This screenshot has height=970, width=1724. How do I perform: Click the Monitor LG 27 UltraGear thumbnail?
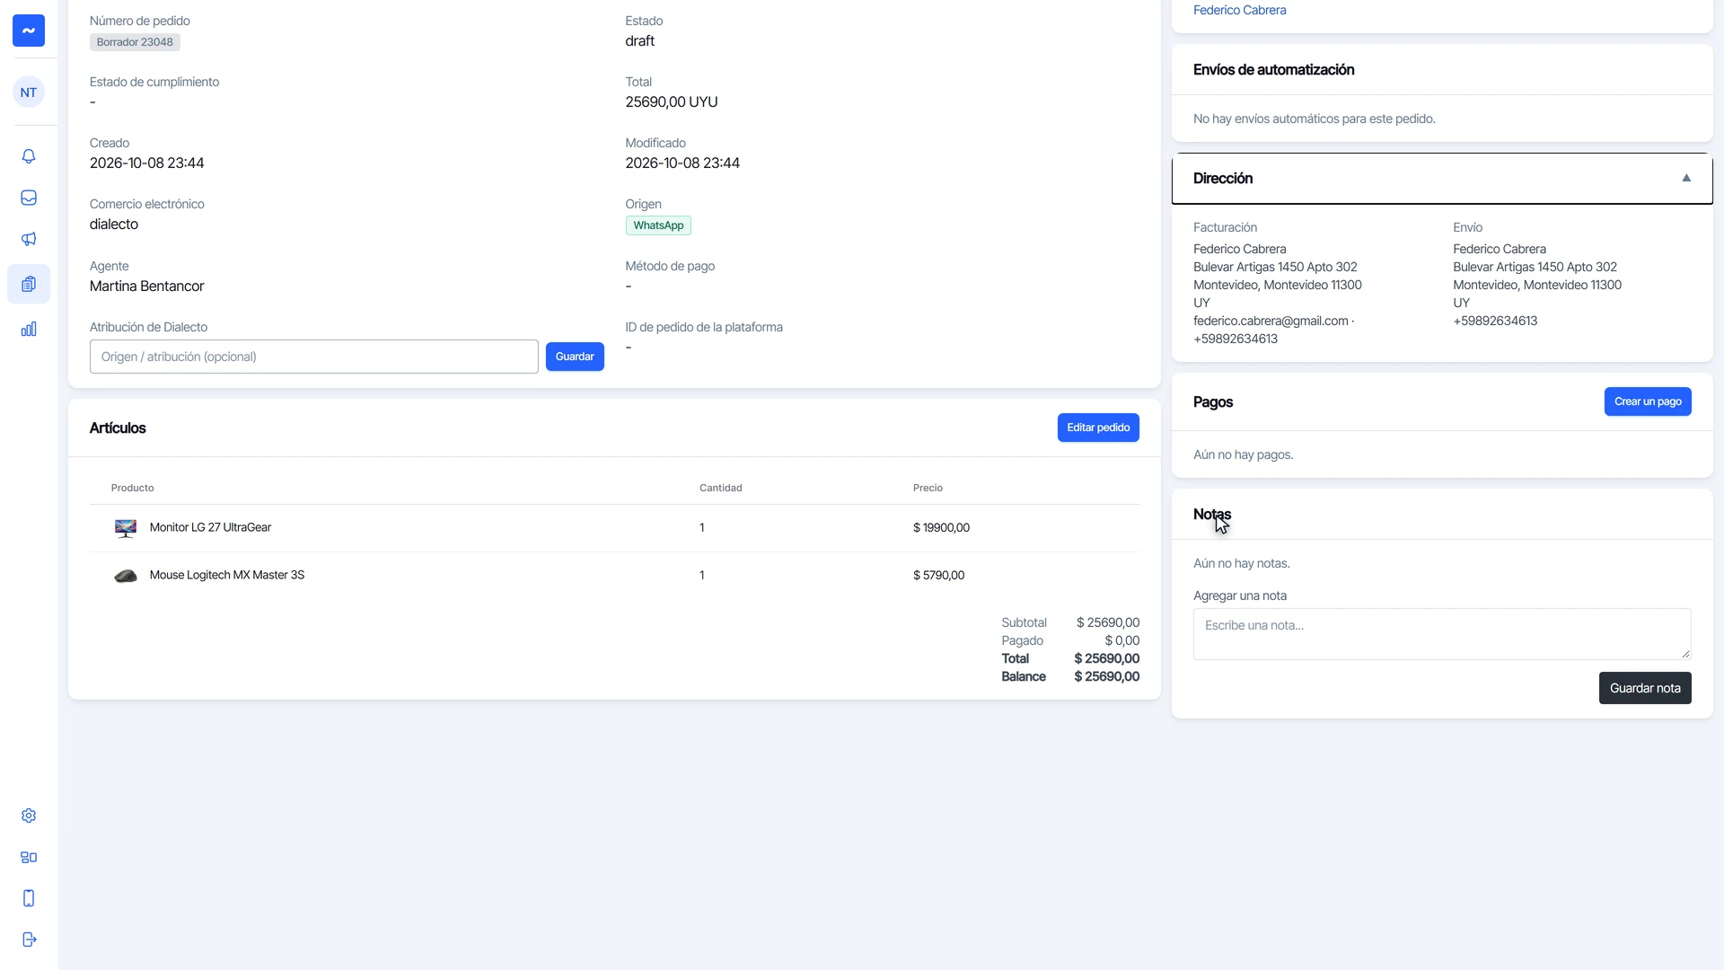click(x=126, y=528)
